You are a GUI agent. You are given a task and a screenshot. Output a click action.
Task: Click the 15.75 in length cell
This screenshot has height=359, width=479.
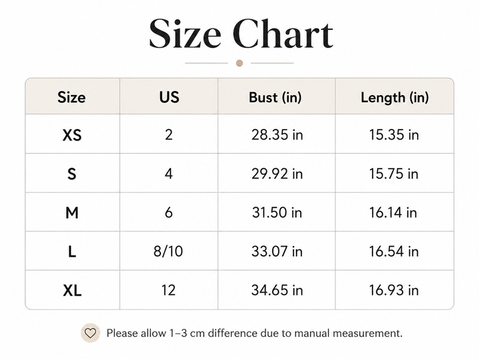pos(394,174)
